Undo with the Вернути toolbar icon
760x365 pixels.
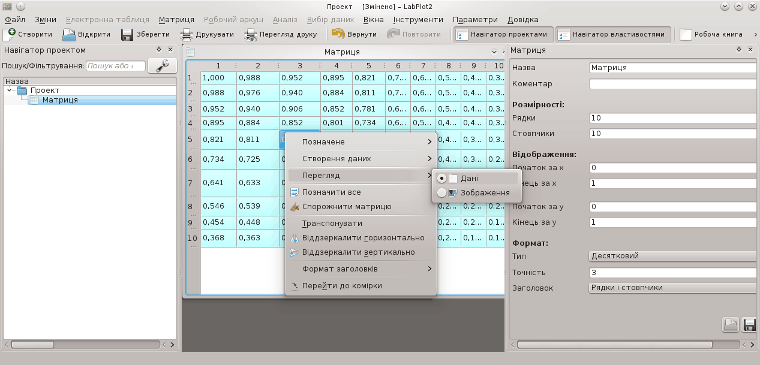[338, 35]
